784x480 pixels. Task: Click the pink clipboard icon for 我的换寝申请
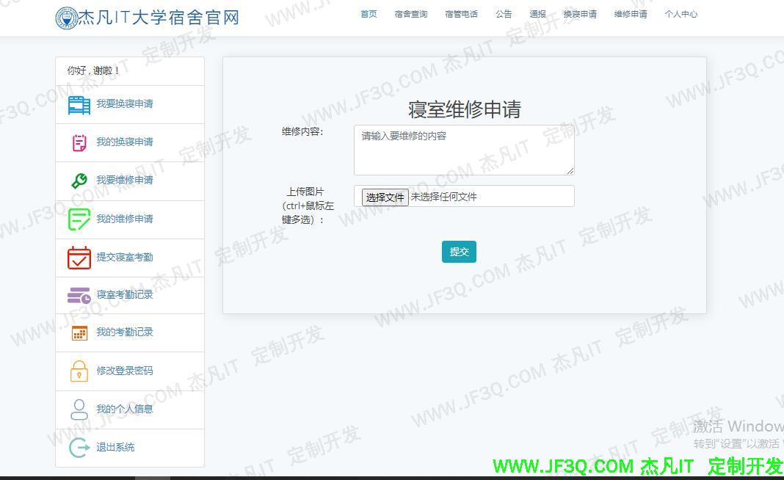click(x=79, y=143)
